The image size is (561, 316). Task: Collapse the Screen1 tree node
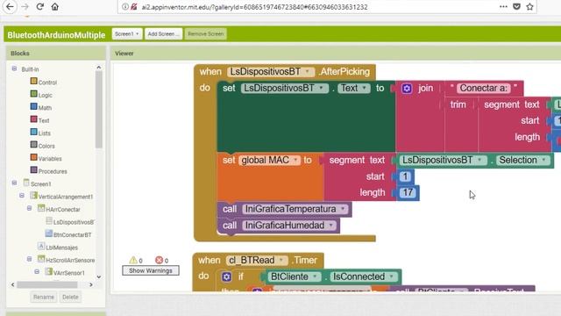tap(14, 183)
